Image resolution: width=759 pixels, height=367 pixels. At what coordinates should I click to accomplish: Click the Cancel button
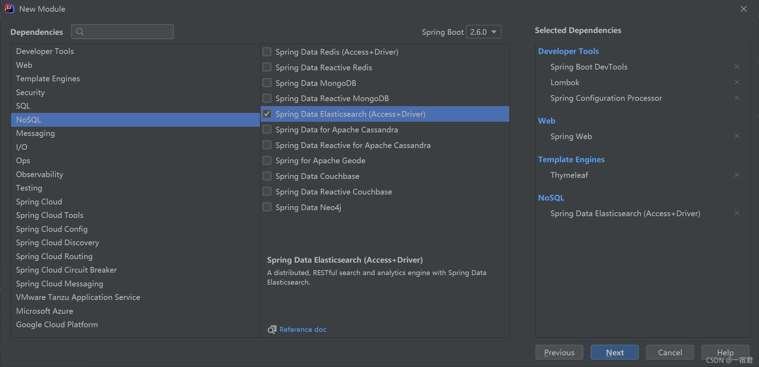coord(670,352)
